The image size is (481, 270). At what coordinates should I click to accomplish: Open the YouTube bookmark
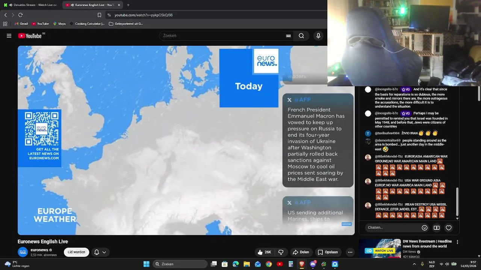tap(41, 24)
